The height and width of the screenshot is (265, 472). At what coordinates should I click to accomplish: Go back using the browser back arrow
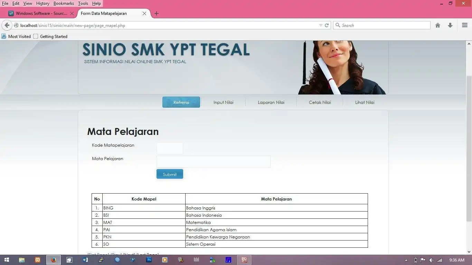(7, 25)
